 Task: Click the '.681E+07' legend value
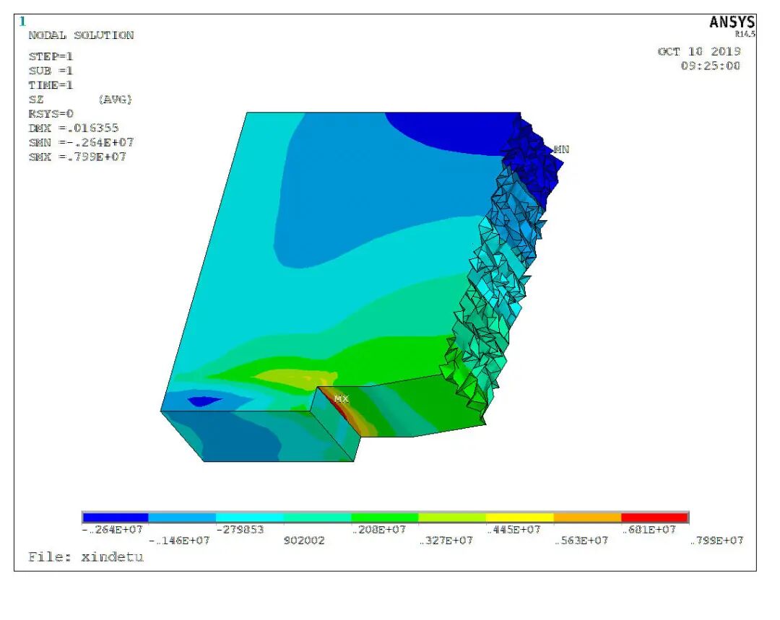[649, 530]
